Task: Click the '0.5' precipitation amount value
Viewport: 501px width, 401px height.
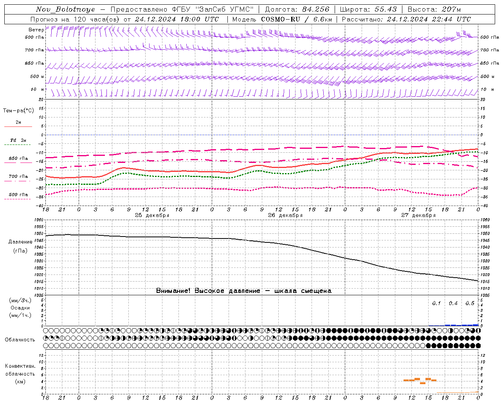Action: point(470,303)
